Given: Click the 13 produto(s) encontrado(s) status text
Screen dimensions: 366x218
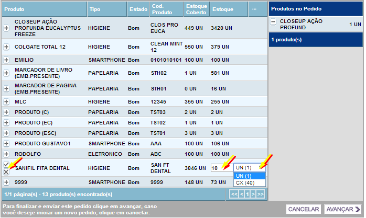Looking at the screenshot, I should click(x=77, y=194).
